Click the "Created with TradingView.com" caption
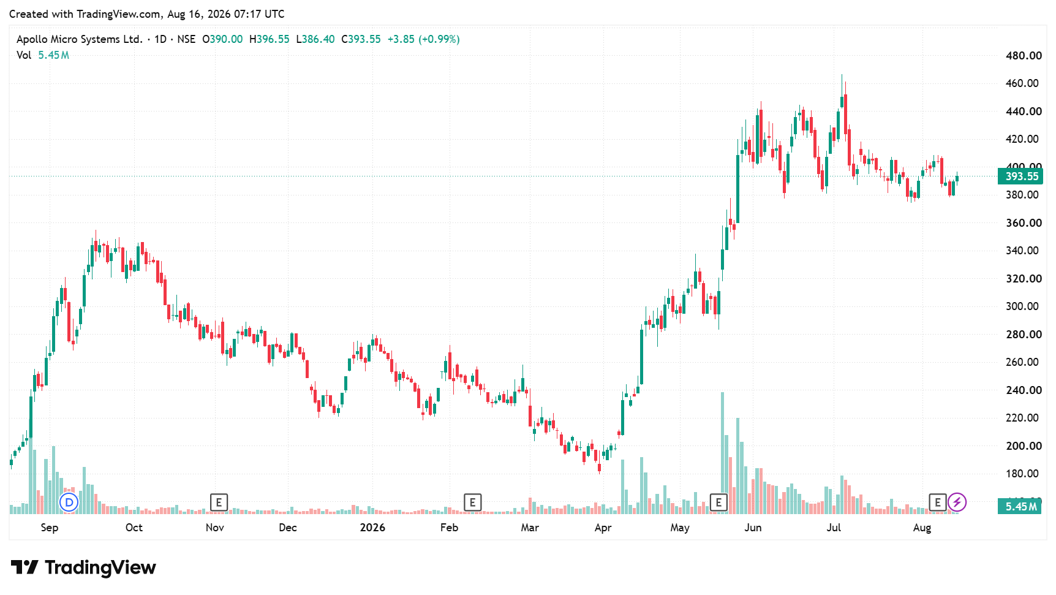Screen dimensions: 1056x595 pos(86,14)
